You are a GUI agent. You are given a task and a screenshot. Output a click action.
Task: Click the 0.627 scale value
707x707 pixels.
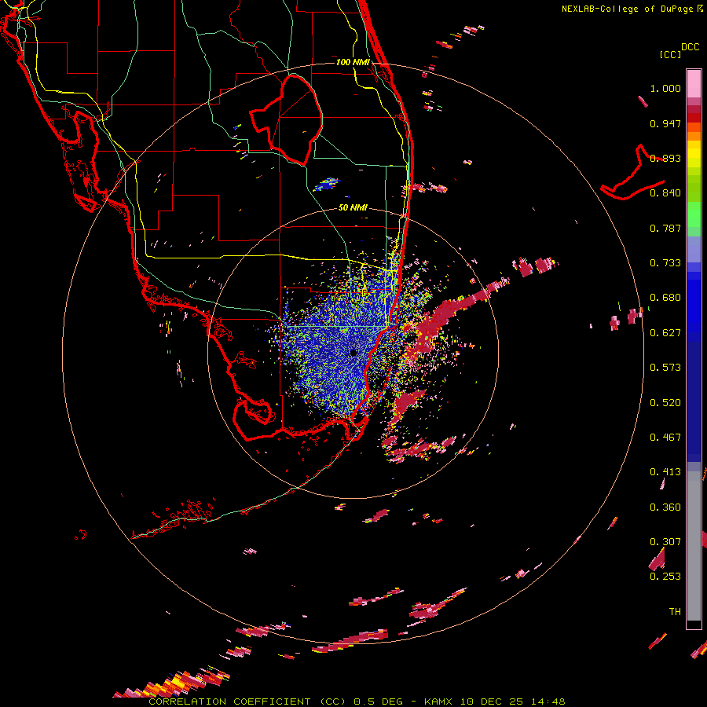(665, 333)
